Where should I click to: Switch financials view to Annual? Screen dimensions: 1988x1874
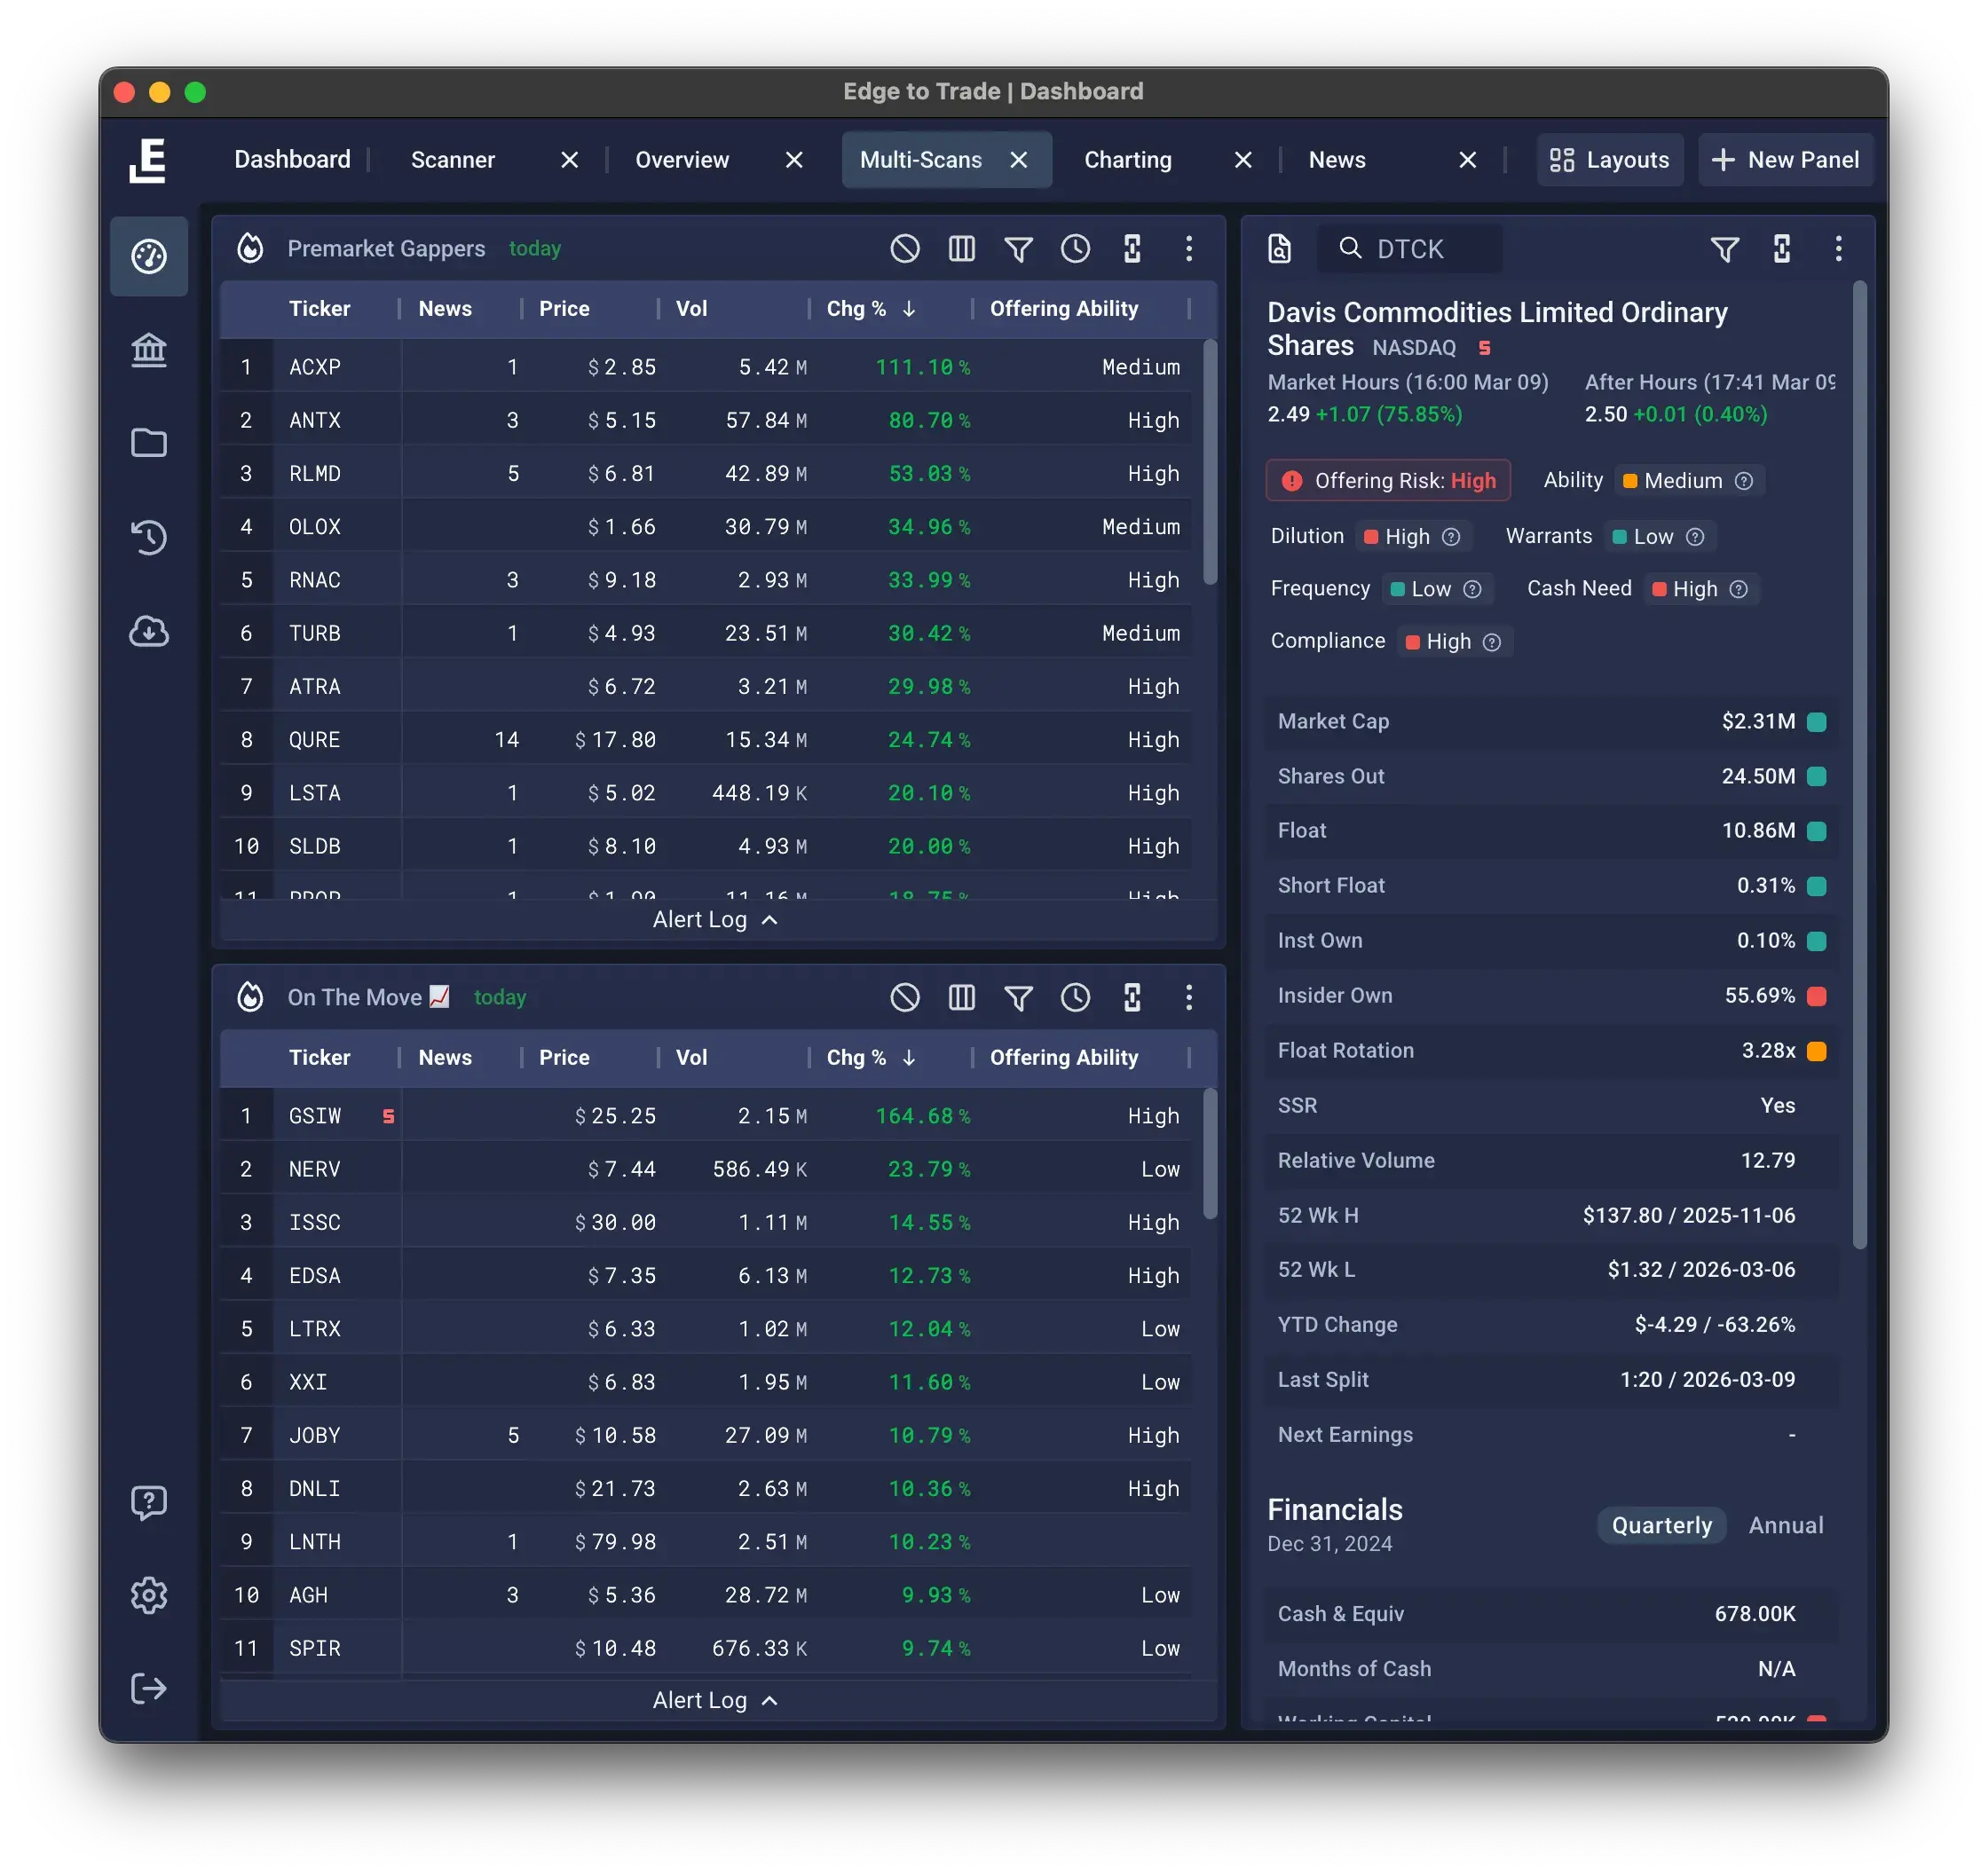pyautogui.click(x=1786, y=1525)
